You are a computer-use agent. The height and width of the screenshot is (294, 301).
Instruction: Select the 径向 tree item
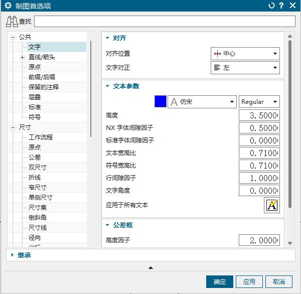[35, 237]
